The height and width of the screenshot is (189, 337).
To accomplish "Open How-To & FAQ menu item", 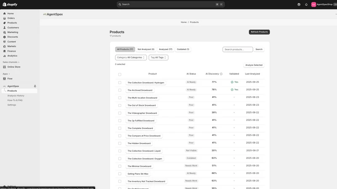I will [x=15, y=100].
